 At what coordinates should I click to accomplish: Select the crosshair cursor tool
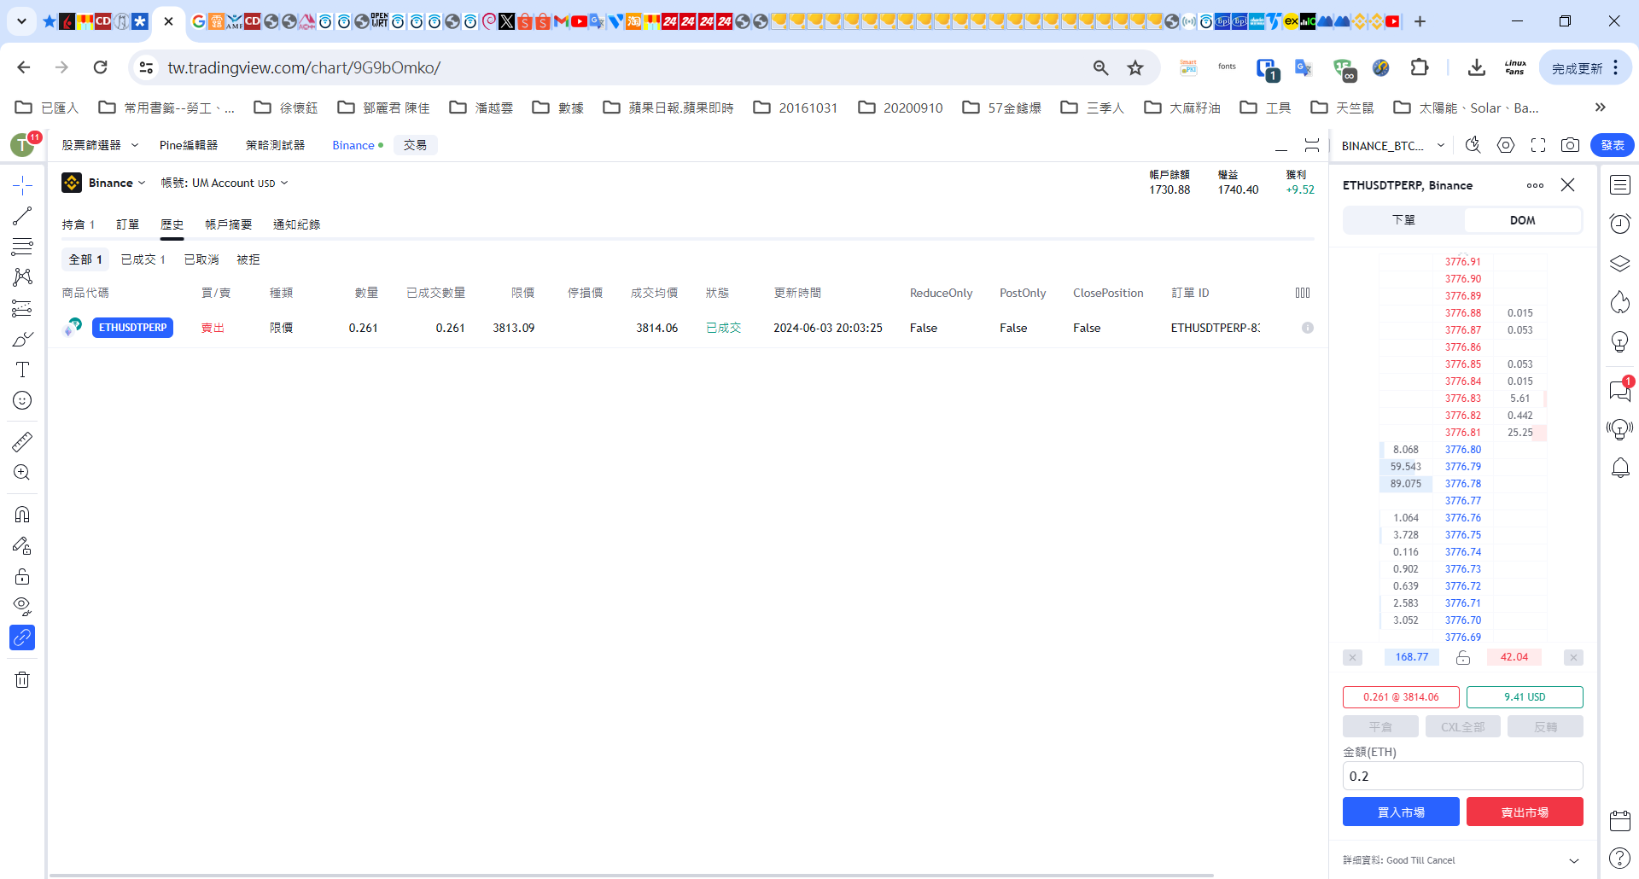(x=22, y=185)
